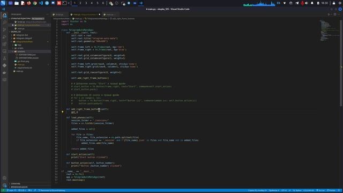Open the Run and Debug view

coord(4,37)
